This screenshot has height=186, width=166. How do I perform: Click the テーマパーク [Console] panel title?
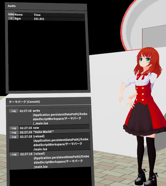click(x=24, y=102)
